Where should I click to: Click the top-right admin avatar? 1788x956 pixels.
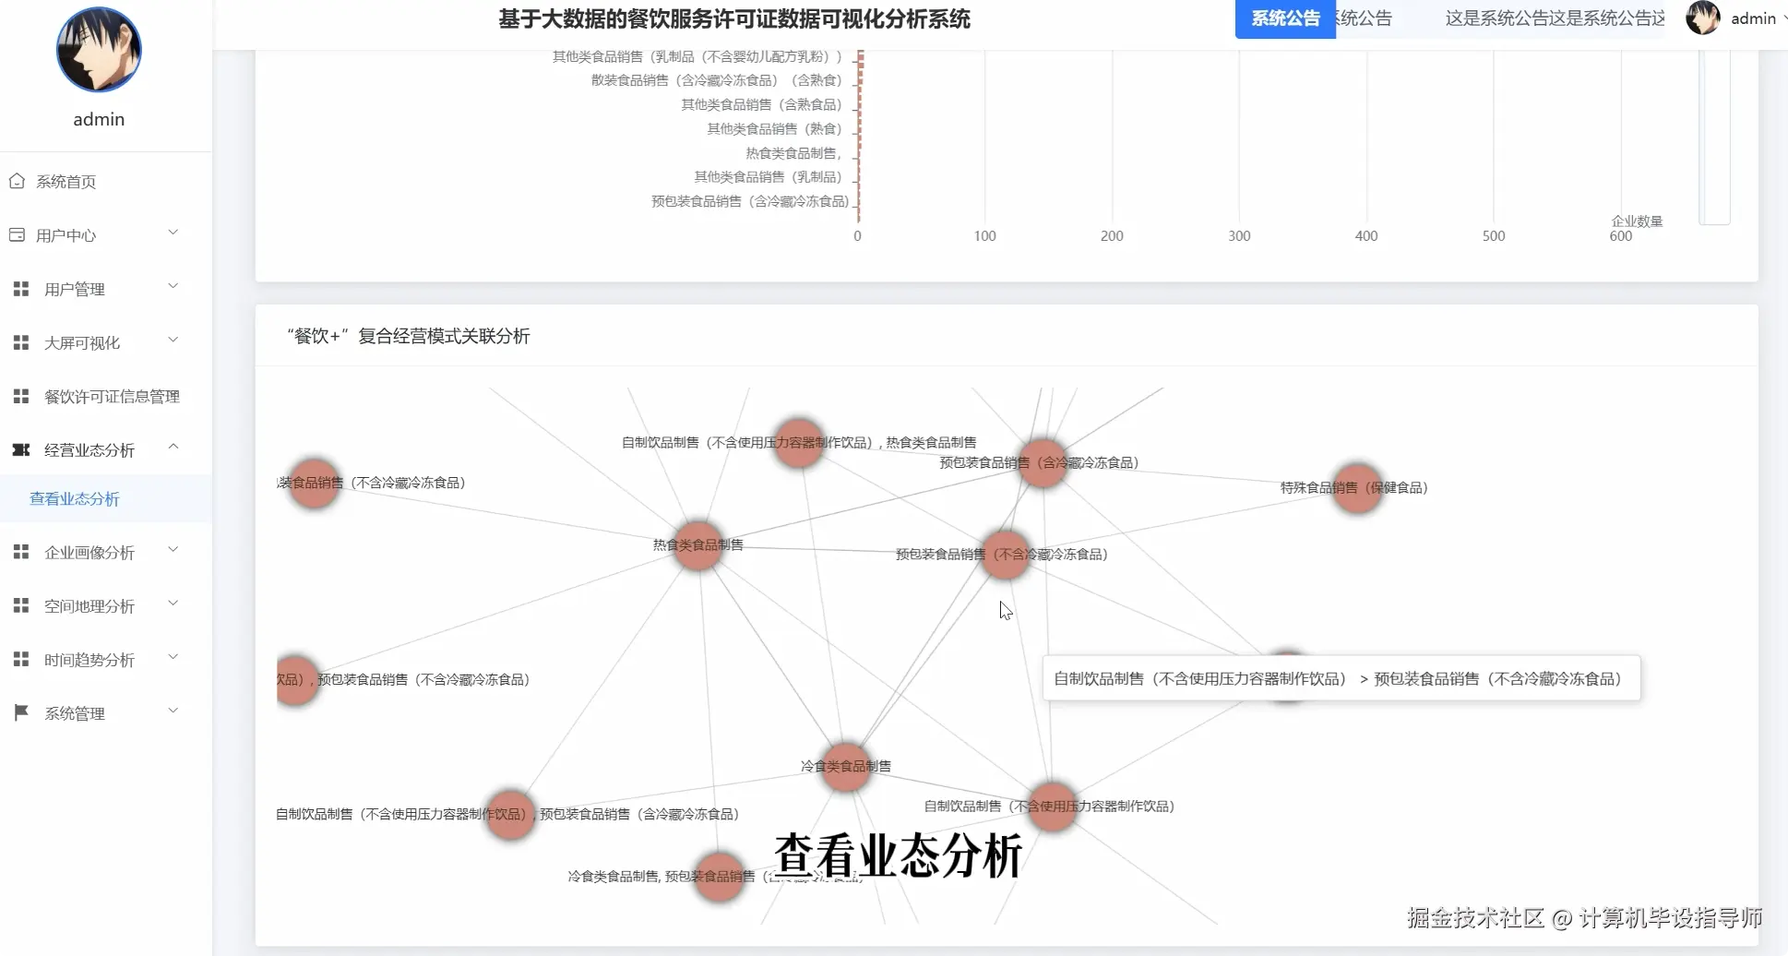[1702, 18]
